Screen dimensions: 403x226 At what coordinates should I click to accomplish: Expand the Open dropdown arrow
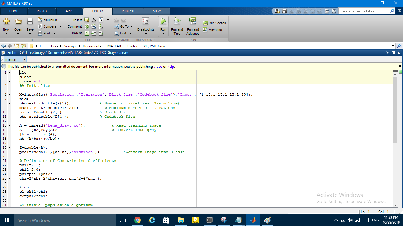[x=18, y=34]
